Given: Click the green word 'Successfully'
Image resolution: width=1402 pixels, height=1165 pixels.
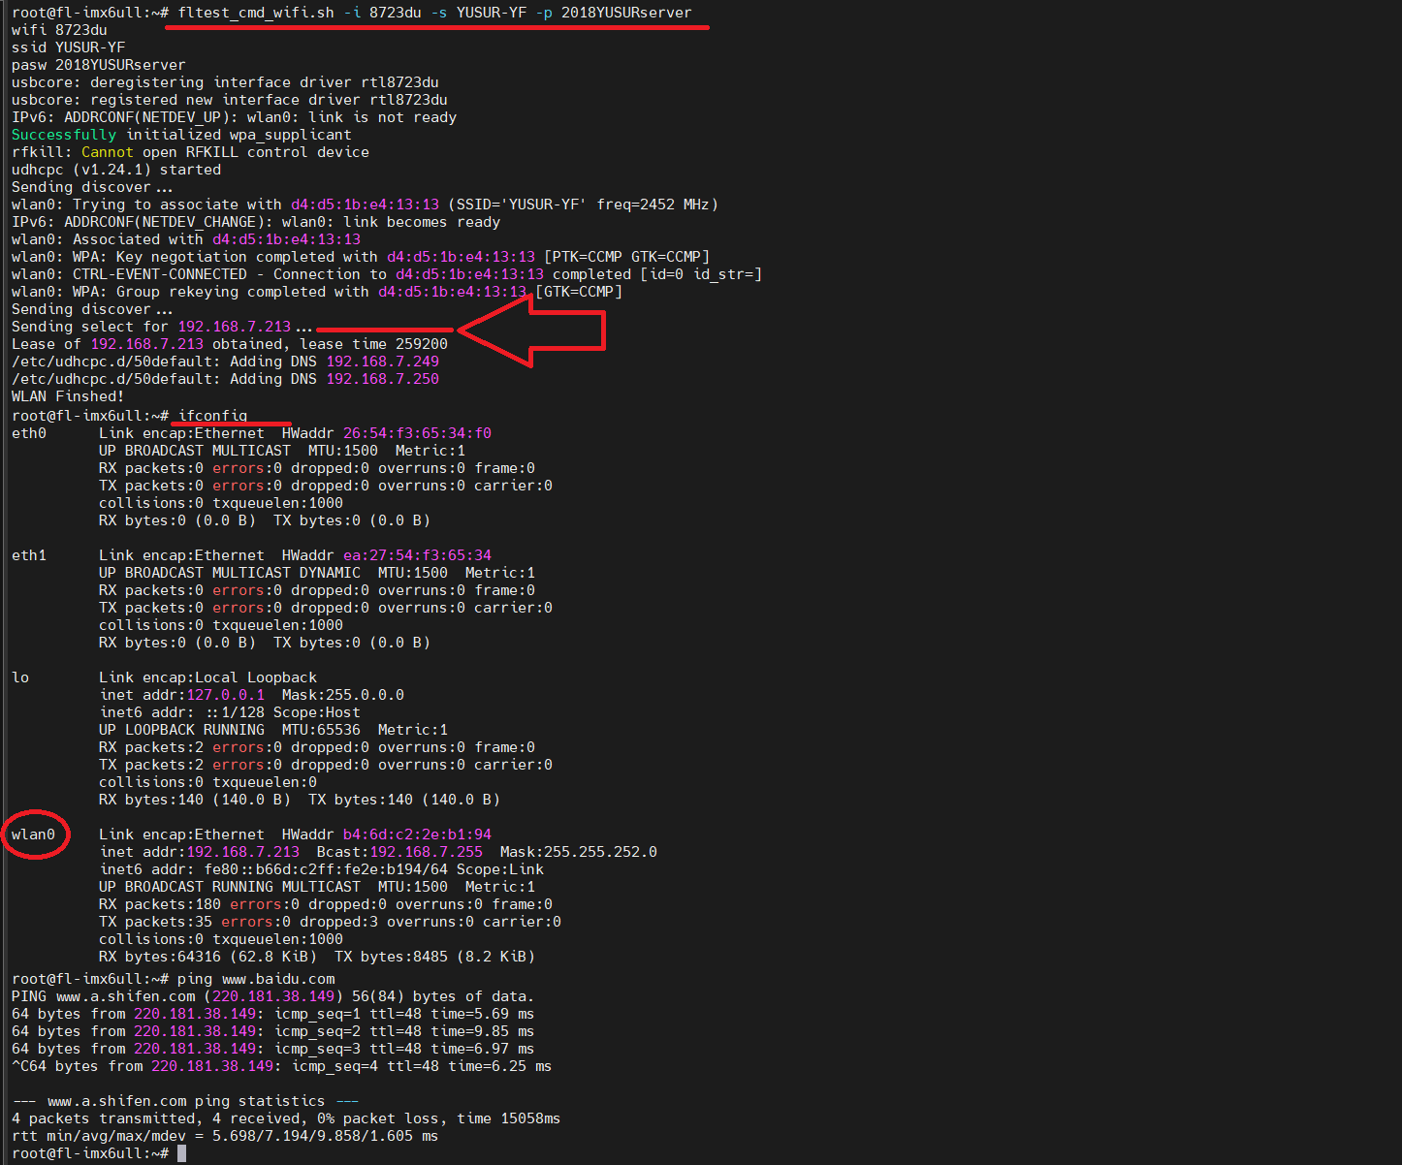Looking at the screenshot, I should pyautogui.click(x=64, y=135).
